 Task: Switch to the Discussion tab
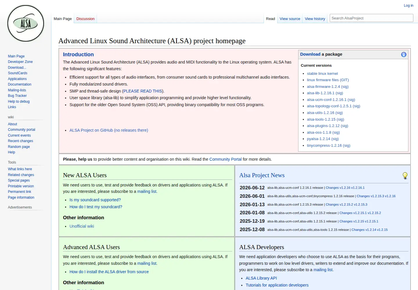point(85,19)
